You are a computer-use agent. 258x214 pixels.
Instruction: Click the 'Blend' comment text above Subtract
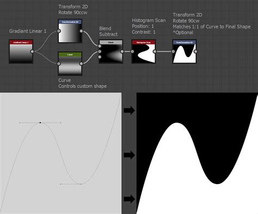point(105,28)
